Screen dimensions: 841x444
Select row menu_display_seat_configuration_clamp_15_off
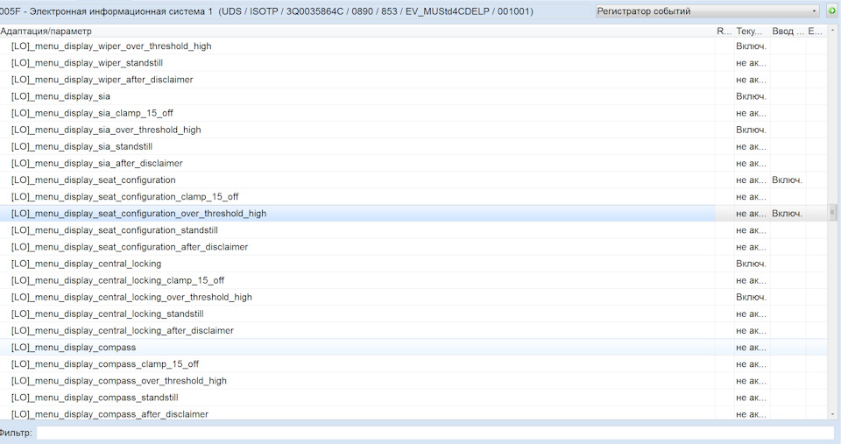tap(413, 197)
